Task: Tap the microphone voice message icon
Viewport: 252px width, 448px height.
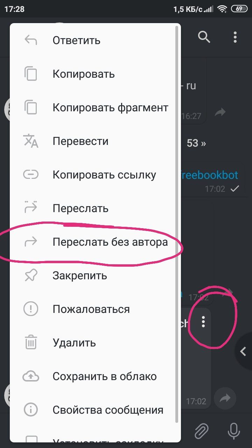Action: tap(233, 430)
